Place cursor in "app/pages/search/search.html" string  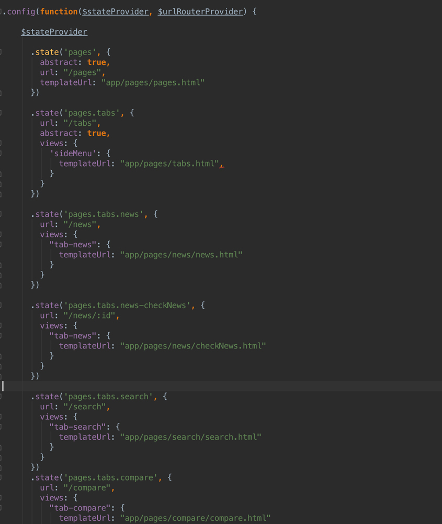tap(190, 437)
